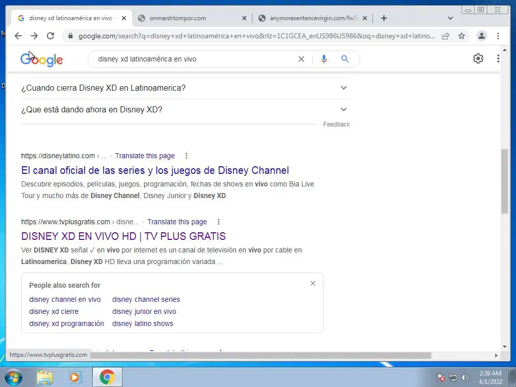Expand ¿Que está dando ahora en Disney XD?
This screenshot has width=516, height=387.
(185, 109)
